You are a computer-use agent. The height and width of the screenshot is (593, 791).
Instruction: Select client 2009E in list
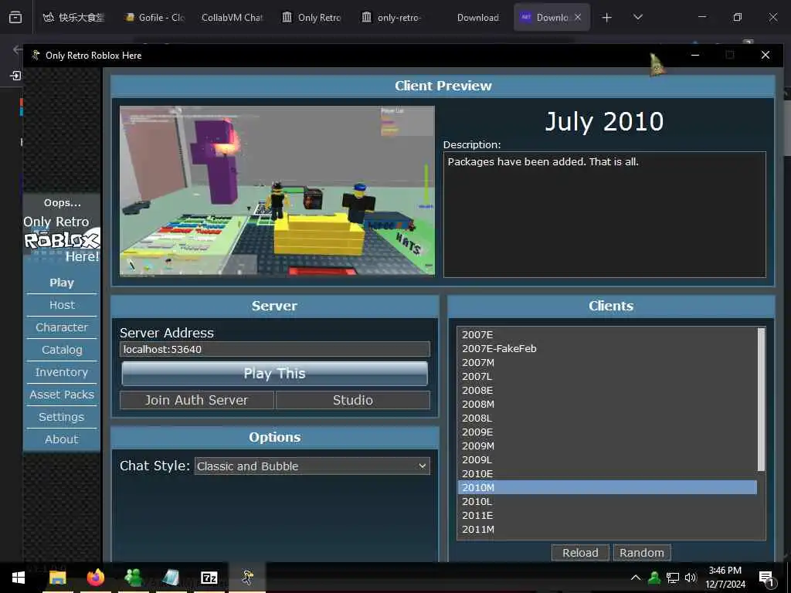607,432
